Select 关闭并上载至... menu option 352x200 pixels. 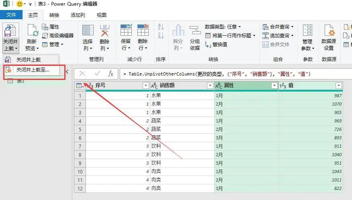coord(33,69)
